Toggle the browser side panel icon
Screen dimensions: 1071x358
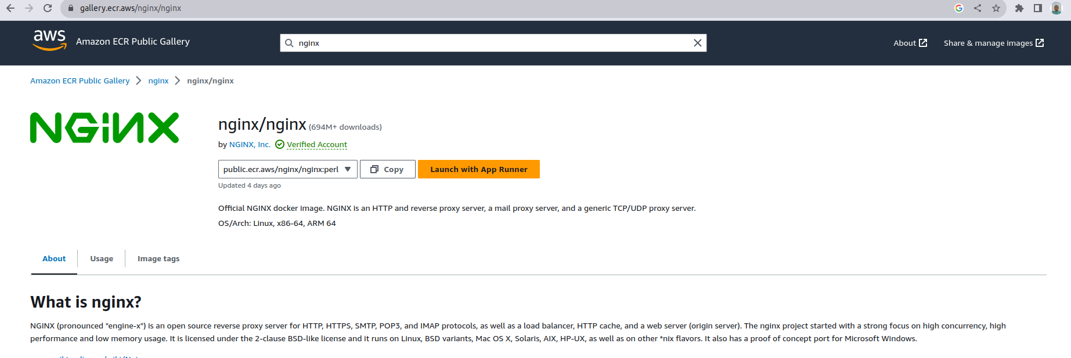coord(1038,8)
